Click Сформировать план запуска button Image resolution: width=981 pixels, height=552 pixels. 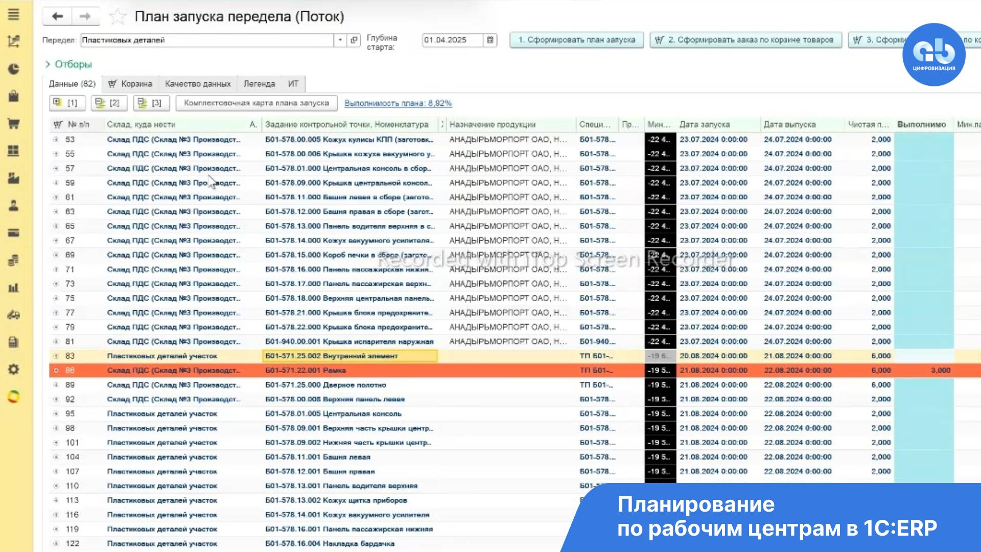(x=576, y=40)
